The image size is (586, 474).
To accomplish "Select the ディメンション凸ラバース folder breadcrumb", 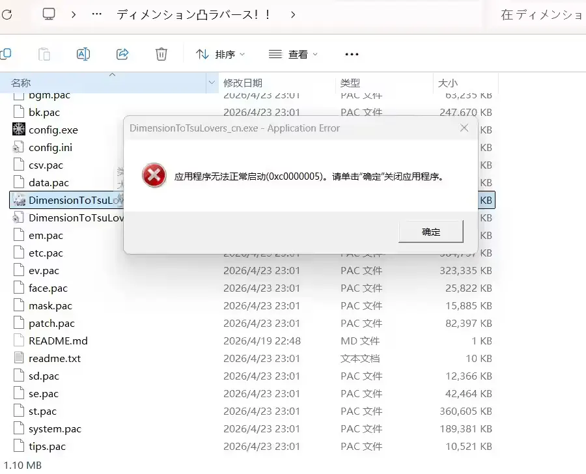I will [193, 14].
